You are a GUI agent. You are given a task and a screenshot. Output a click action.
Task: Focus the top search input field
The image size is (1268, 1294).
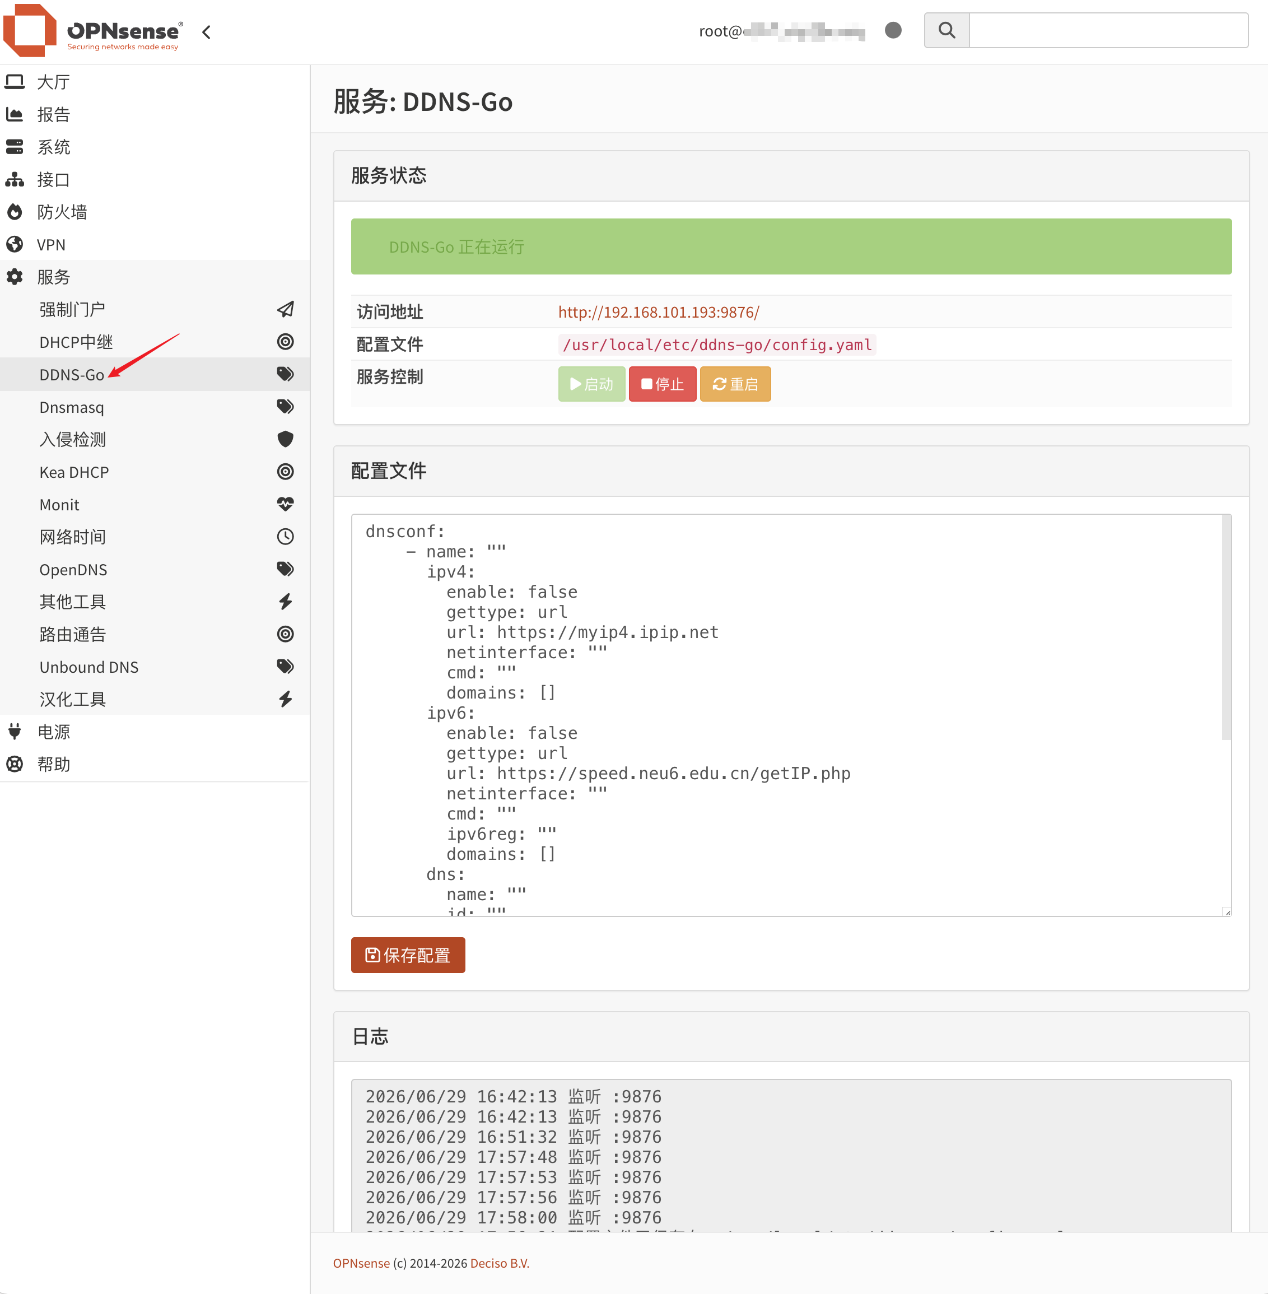1108,30
